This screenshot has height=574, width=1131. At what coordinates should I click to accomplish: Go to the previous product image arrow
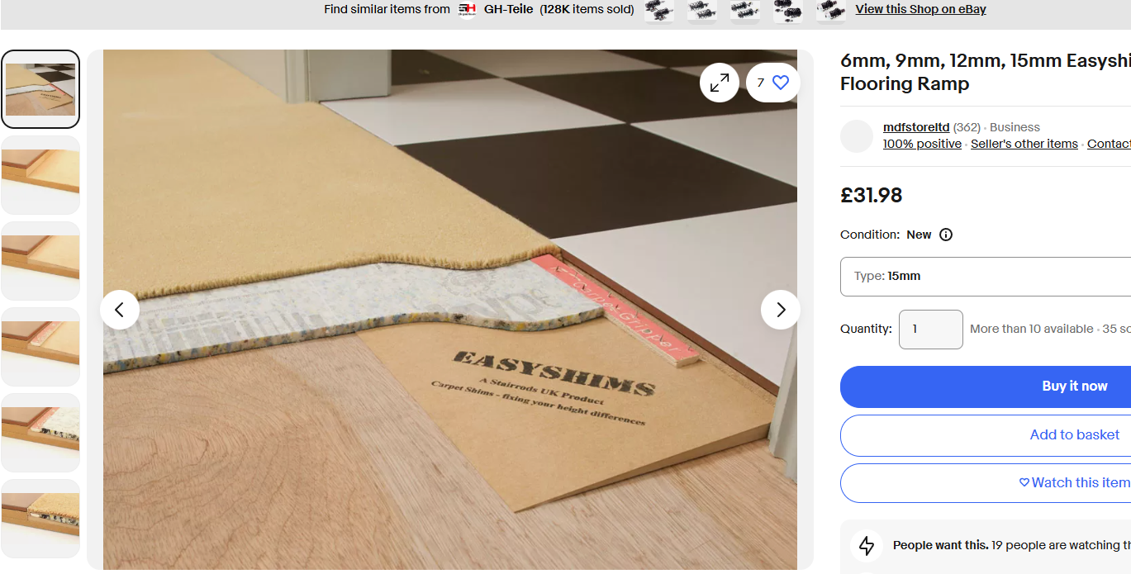[x=120, y=310]
